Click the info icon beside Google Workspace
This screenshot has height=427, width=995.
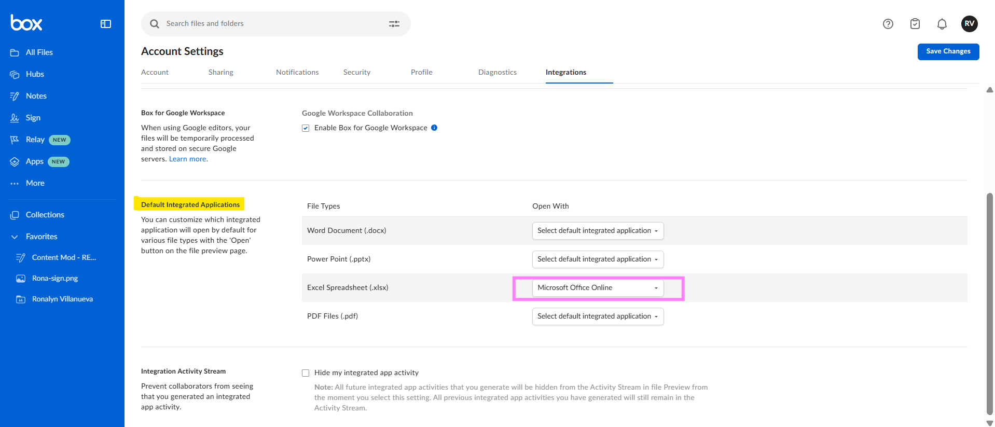coord(434,128)
